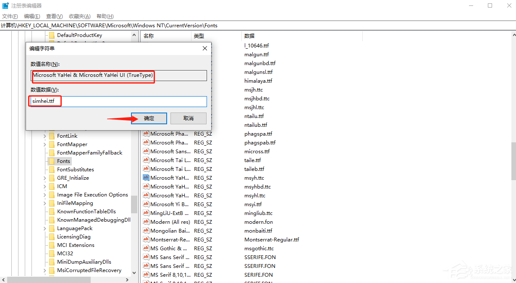Expand the Image File Execution Options node
Image resolution: width=516 pixels, height=283 pixels.
pos(44,194)
